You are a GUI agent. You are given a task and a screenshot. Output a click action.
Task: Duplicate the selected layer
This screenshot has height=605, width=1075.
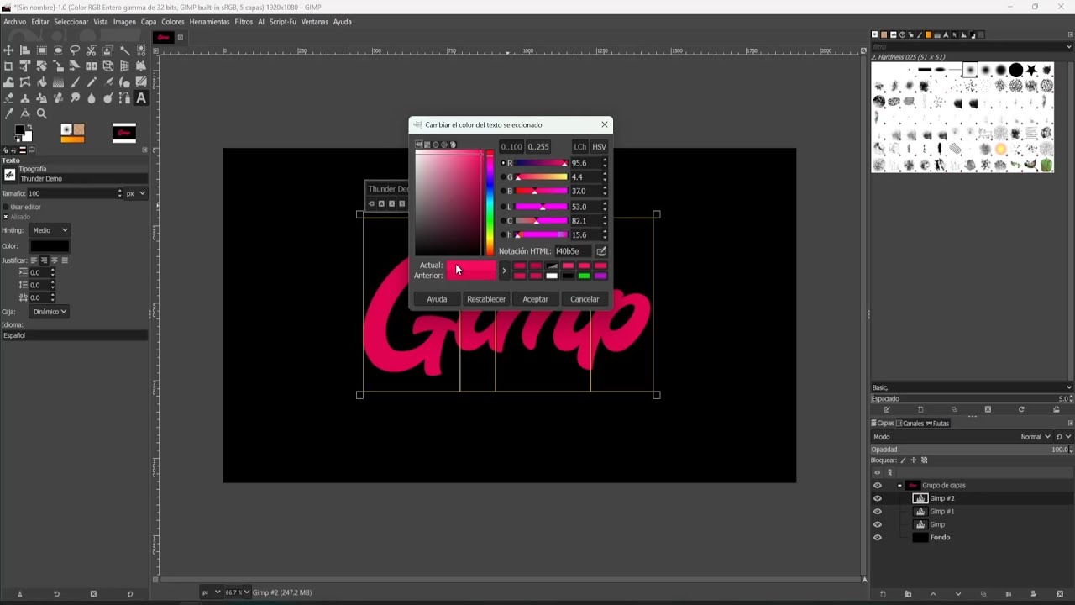(x=983, y=594)
